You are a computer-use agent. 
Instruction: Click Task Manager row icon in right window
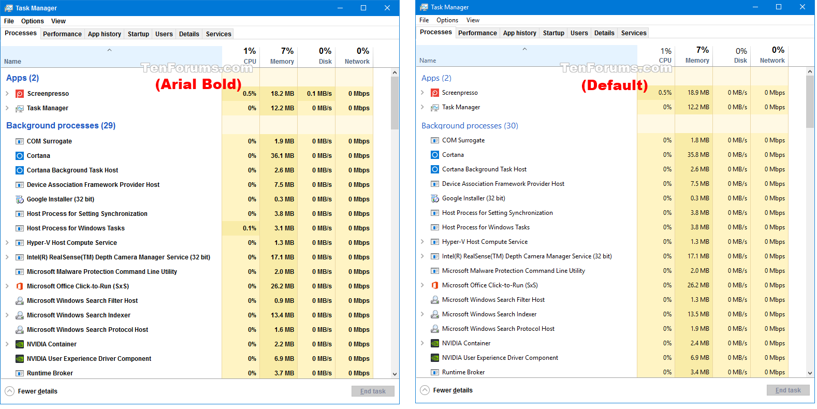pyautogui.click(x=435, y=107)
